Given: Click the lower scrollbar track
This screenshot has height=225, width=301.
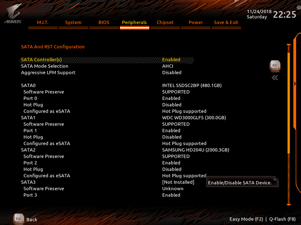Looking at the screenshot, I should [x=289, y=179].
